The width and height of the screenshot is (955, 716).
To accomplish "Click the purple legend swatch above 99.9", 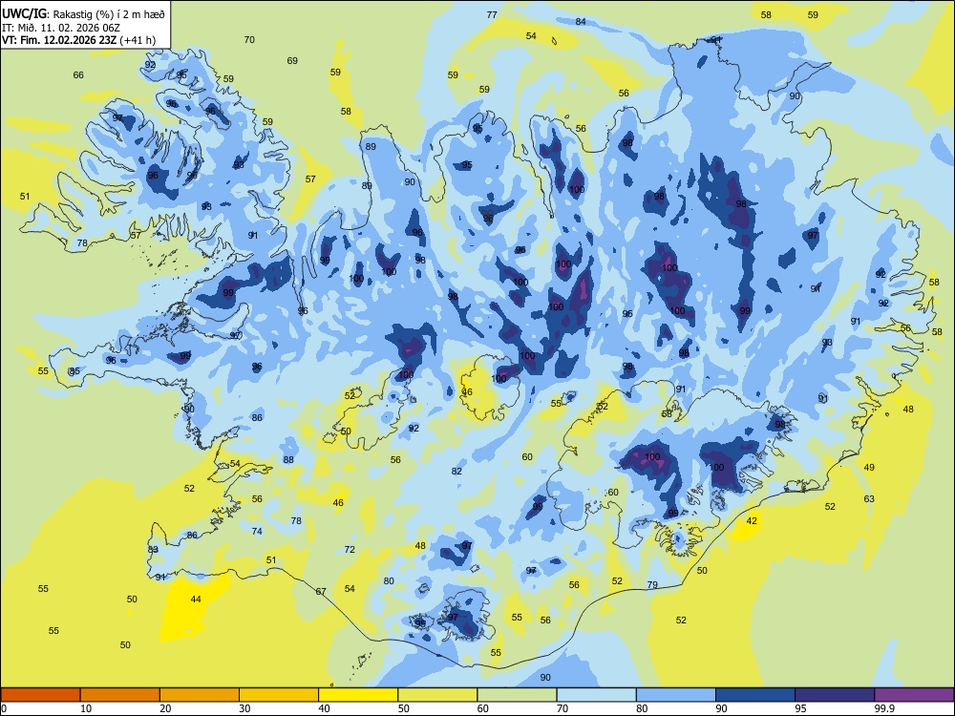I will 914,695.
